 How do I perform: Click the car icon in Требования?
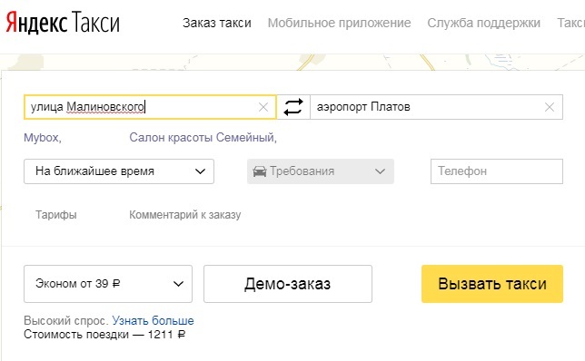coord(259,171)
